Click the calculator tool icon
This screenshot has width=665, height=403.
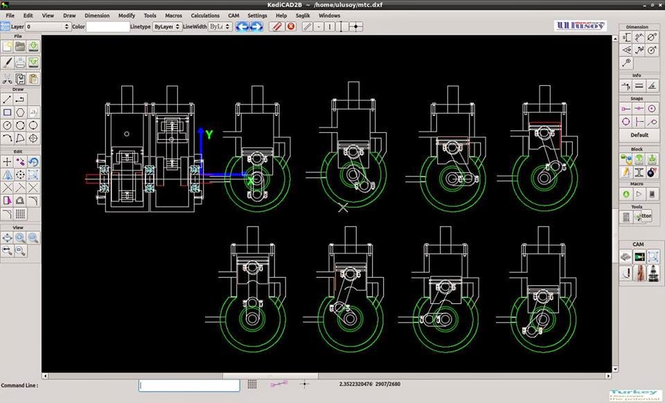click(626, 217)
